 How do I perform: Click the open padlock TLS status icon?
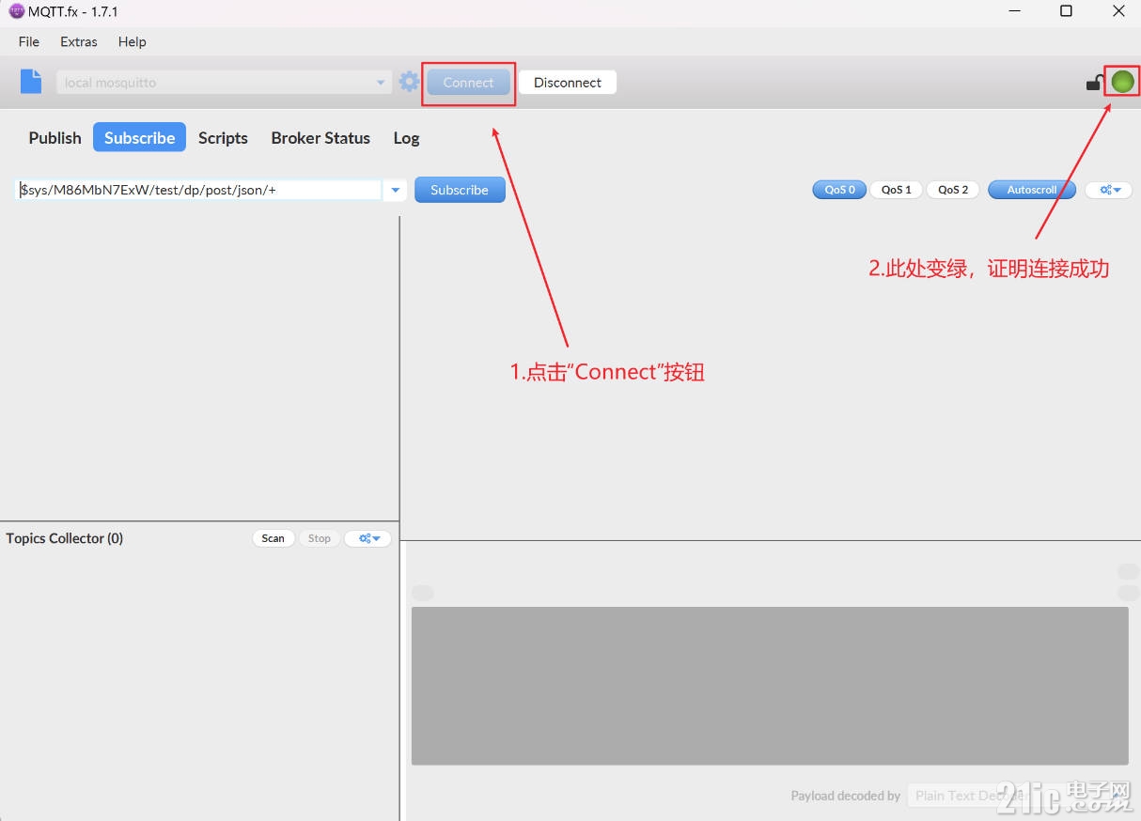(1094, 83)
